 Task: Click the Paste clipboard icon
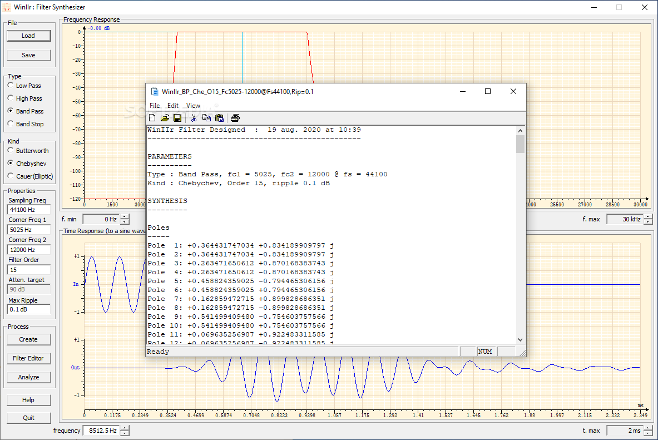219,118
